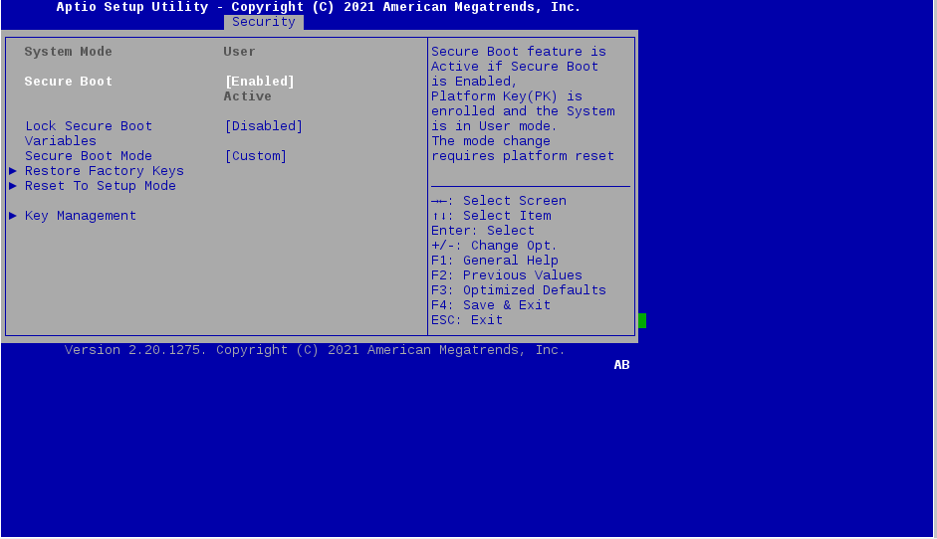Image resolution: width=937 pixels, height=539 pixels.
Task: Expand the Key Management submenu
Action: [81, 216]
